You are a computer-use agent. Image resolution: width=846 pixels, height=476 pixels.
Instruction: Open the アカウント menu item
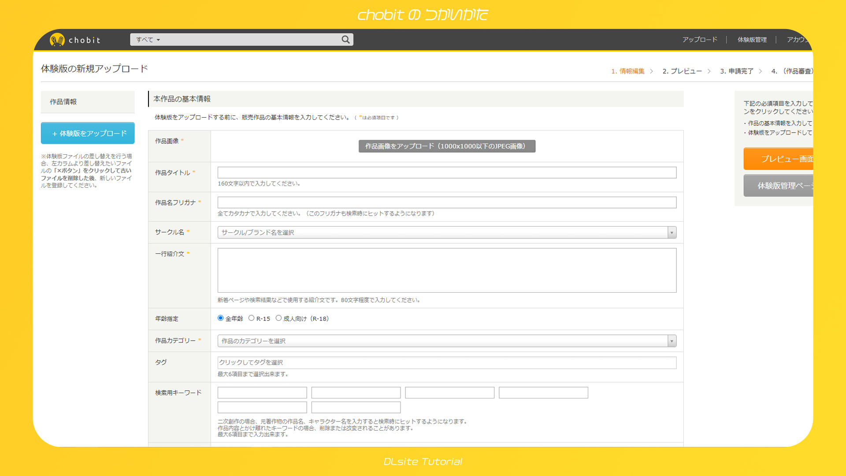799,40
